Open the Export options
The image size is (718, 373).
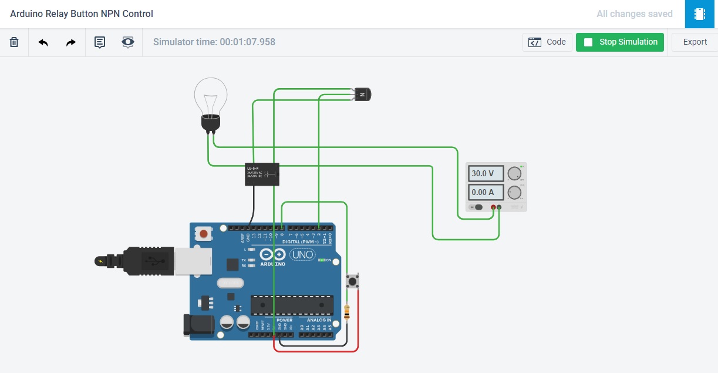coord(695,42)
